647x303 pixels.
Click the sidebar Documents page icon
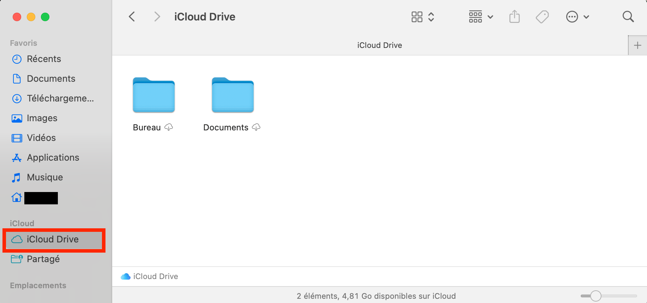[x=17, y=79]
